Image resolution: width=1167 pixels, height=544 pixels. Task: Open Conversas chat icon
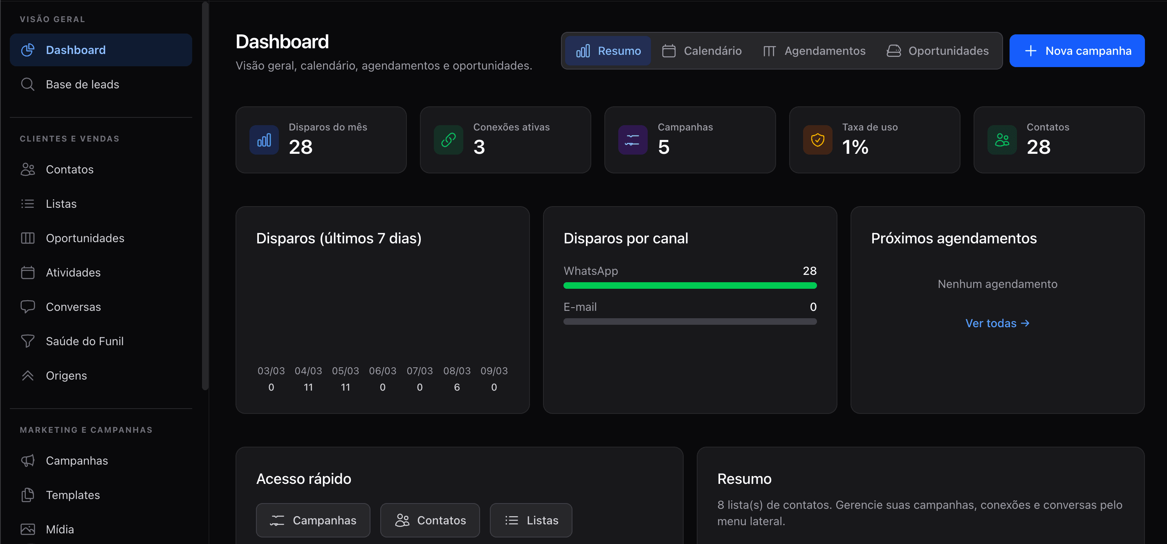click(x=28, y=306)
